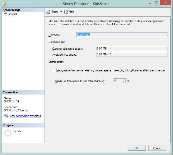Click the Script toolbar icon
The width and height of the screenshot is (173, 155).
(x=48, y=11)
